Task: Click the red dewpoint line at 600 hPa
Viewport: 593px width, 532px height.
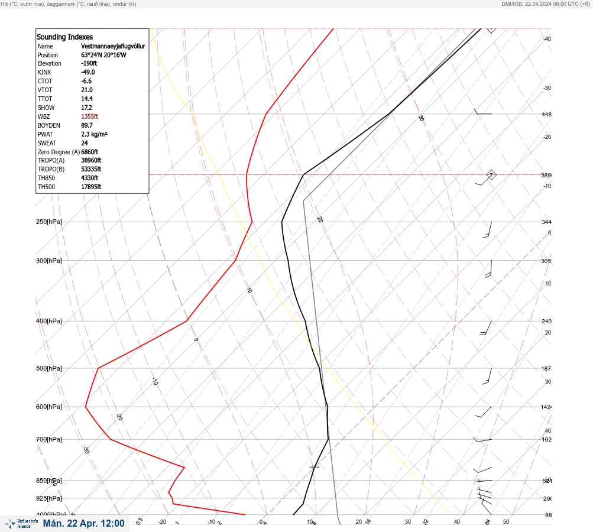Action: (86, 407)
